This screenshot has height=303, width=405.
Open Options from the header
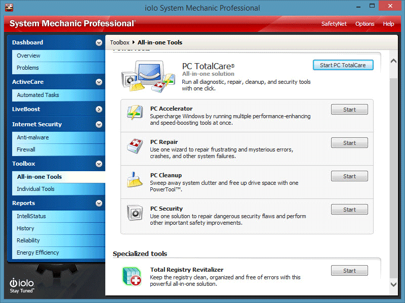coord(364,24)
